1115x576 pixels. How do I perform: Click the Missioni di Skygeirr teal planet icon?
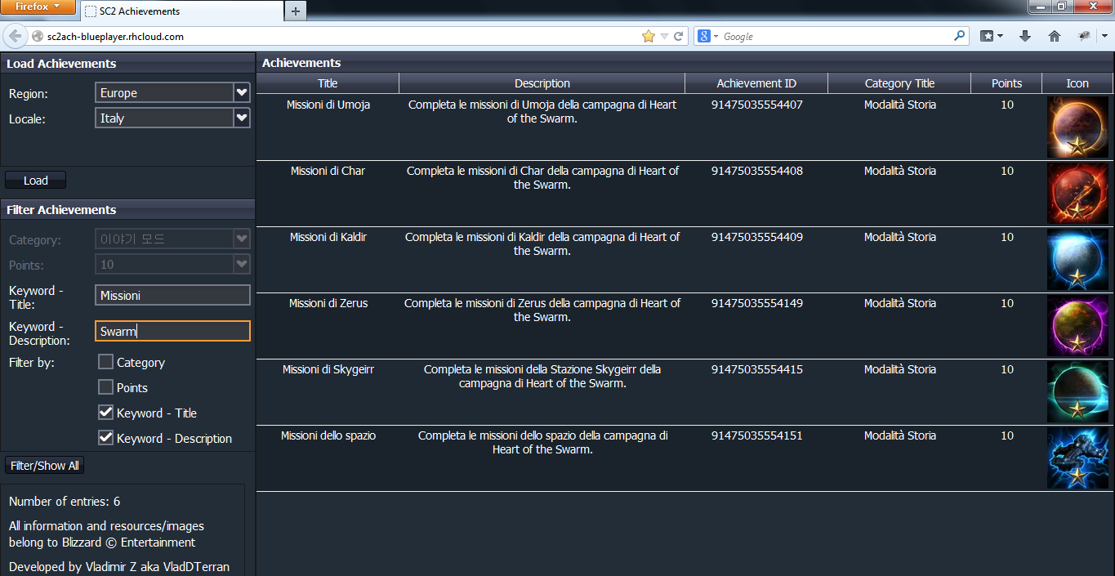[x=1077, y=392]
